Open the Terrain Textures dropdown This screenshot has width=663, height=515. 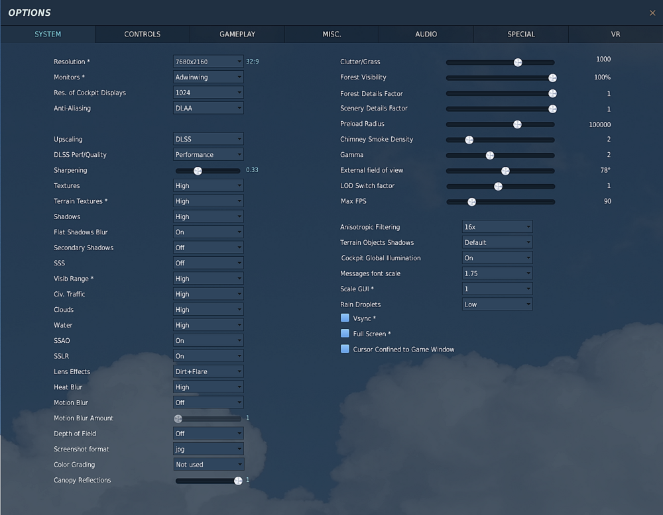208,201
